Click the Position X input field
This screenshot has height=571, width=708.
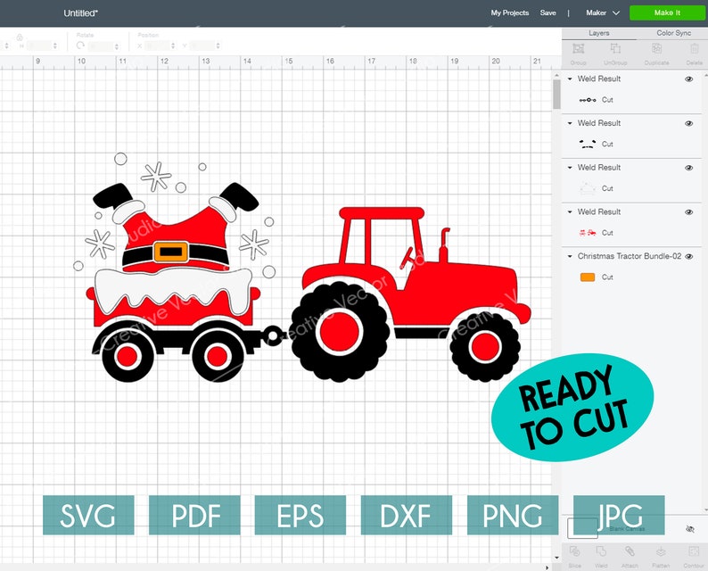click(158, 46)
